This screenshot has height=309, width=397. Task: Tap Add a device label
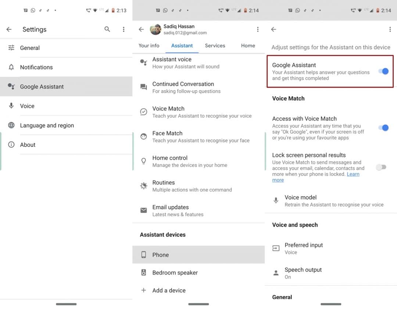pos(169,291)
